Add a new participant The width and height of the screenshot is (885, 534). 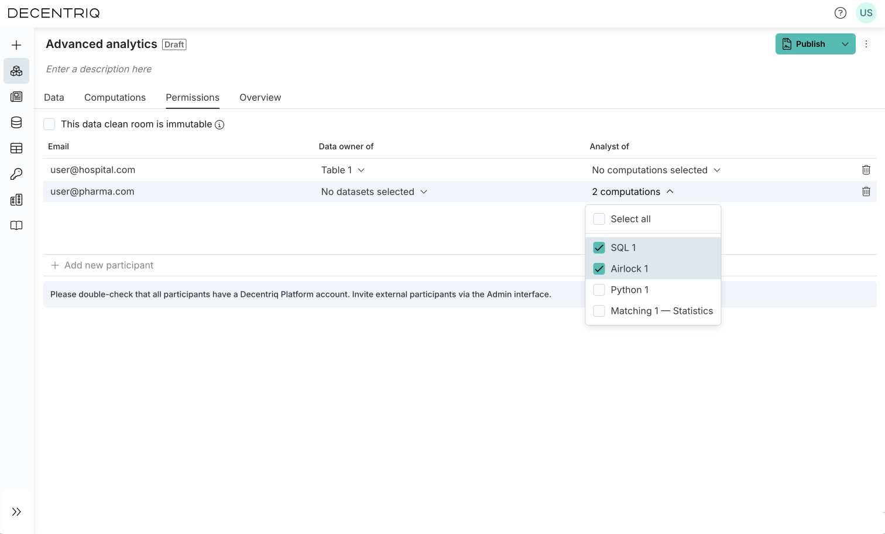pos(102,265)
